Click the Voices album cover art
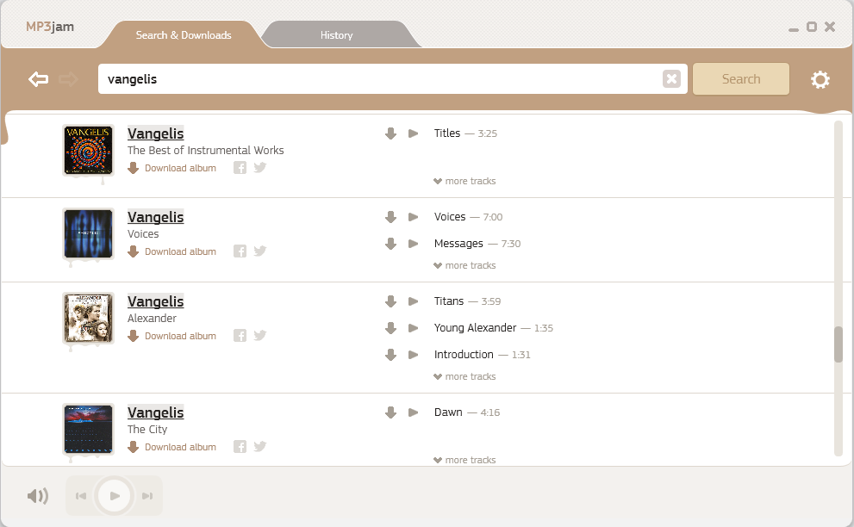This screenshot has height=527, width=854. coord(88,234)
